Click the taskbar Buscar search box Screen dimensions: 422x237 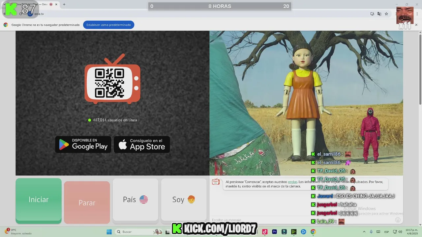[x=138, y=232]
